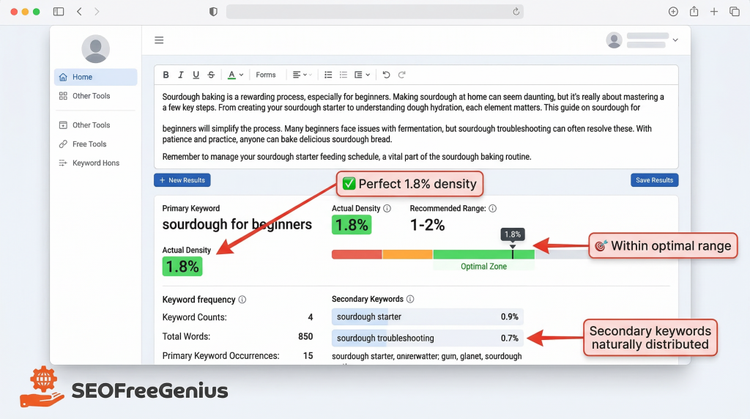Select the sourdough troubleshooting keyword row
The image size is (750, 419).
(428, 338)
